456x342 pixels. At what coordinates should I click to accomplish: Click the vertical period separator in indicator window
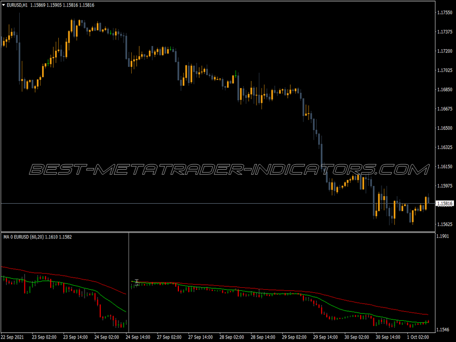pyautogui.click(x=129, y=282)
